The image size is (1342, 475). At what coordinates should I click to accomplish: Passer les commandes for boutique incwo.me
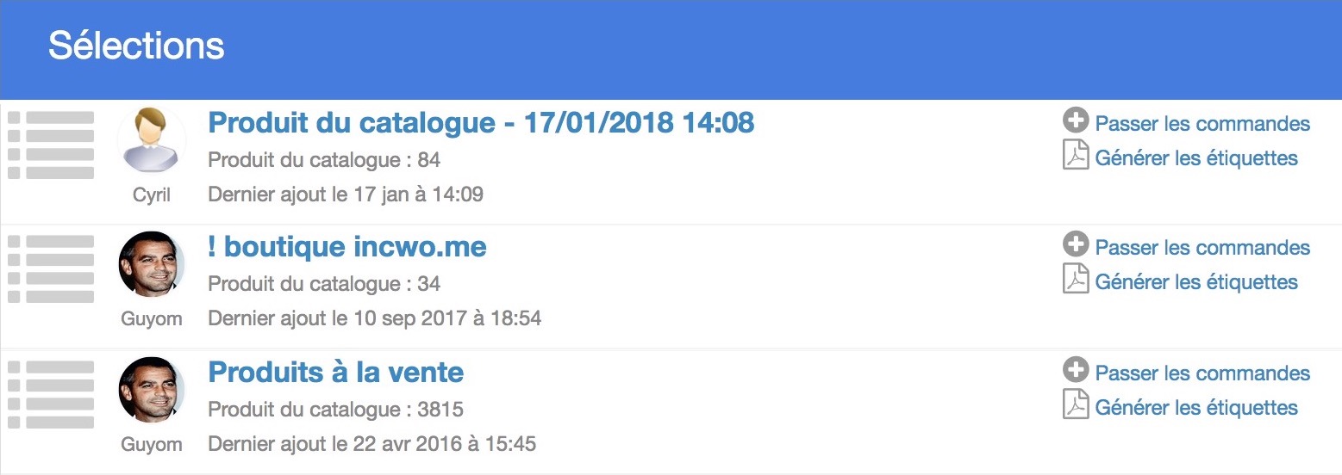(x=1202, y=248)
